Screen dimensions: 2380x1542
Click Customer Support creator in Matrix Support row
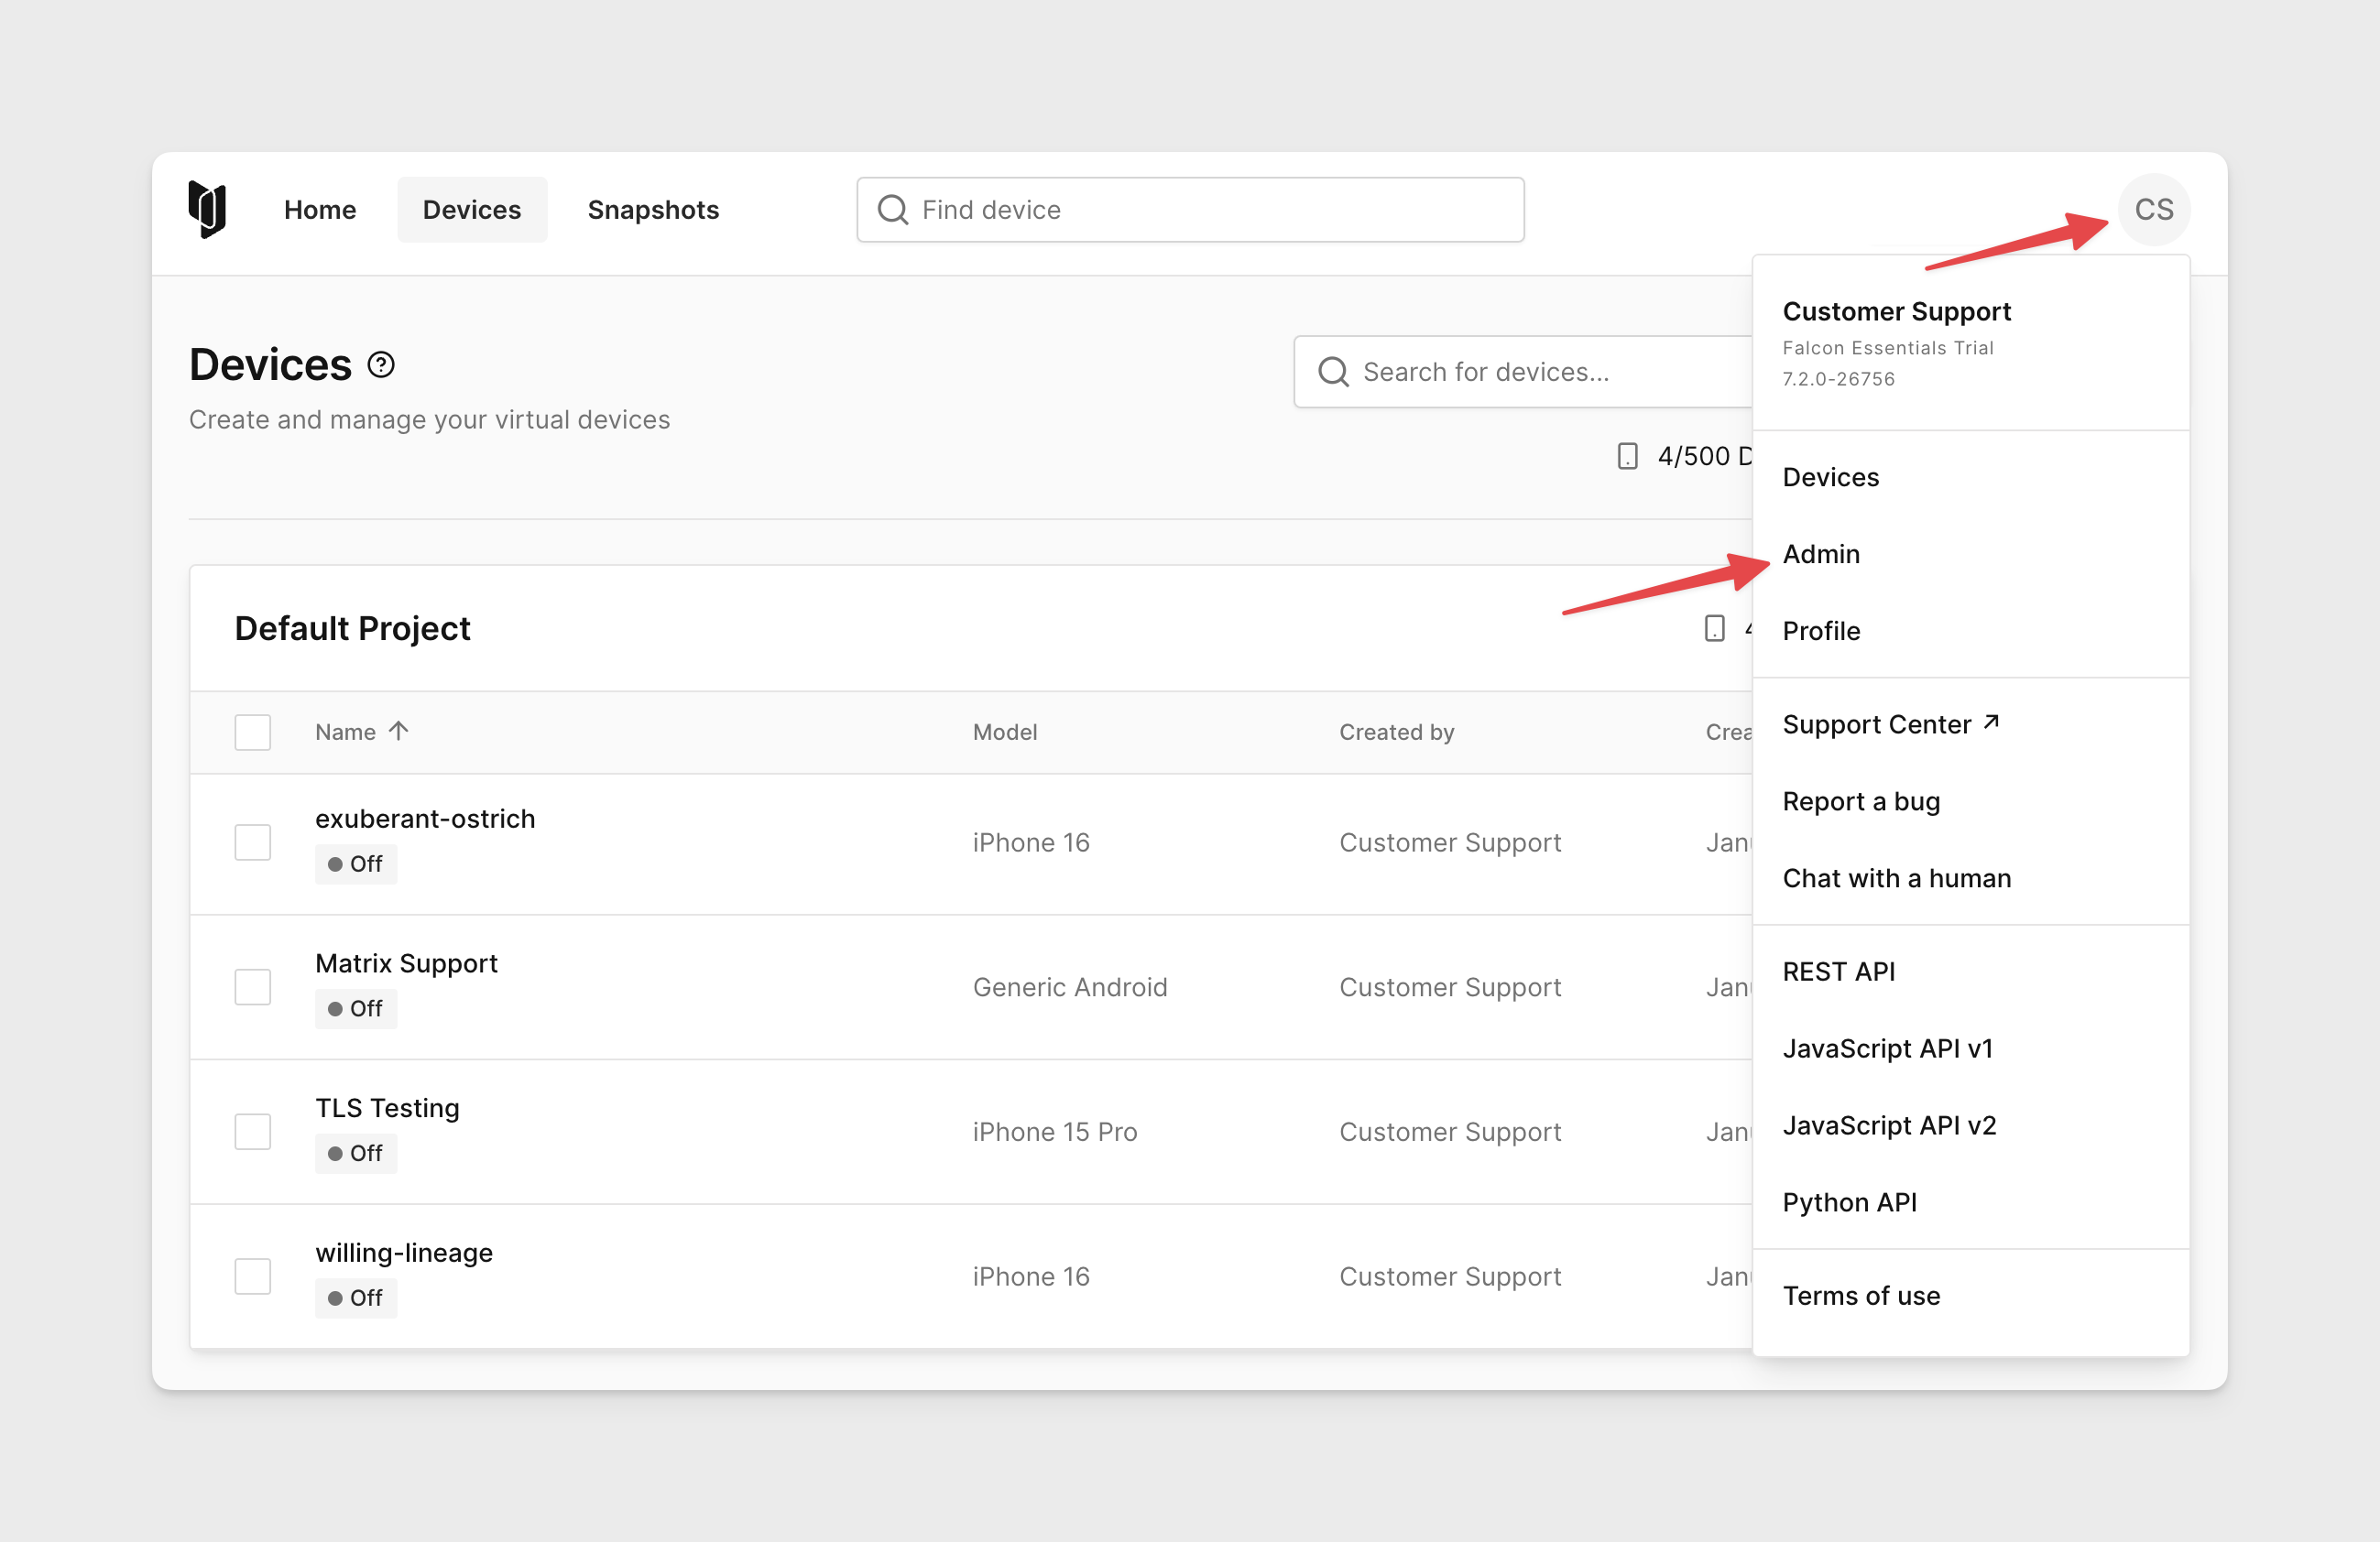coord(1450,987)
